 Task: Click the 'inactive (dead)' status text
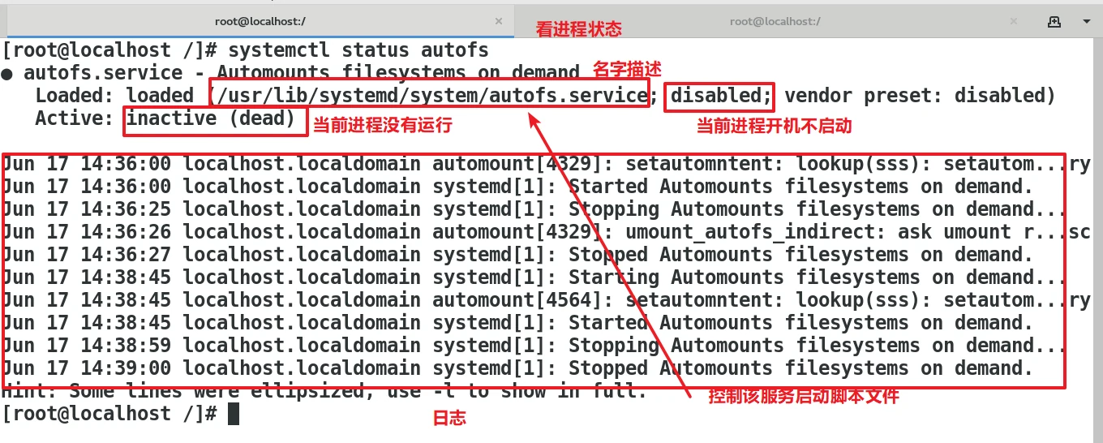(x=211, y=118)
